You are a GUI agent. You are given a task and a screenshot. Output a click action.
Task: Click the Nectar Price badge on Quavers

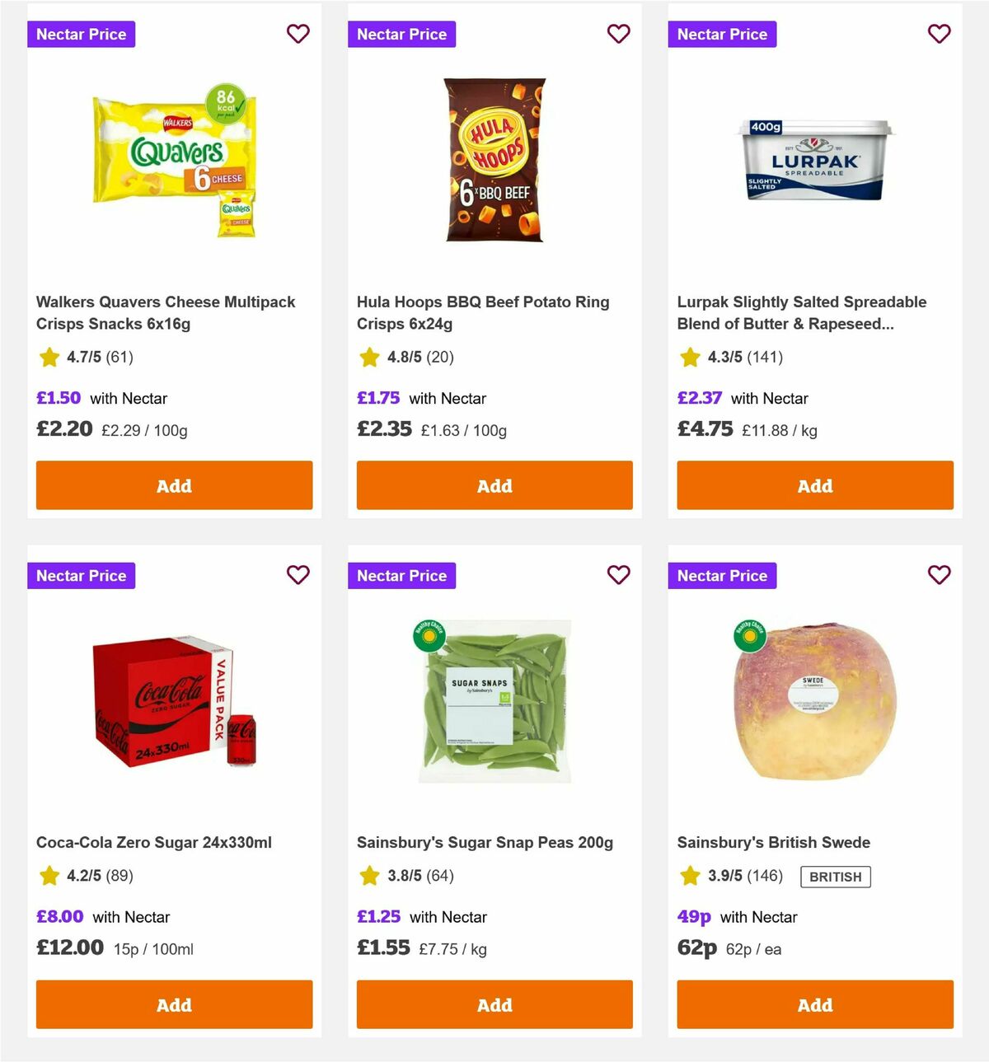pos(82,34)
